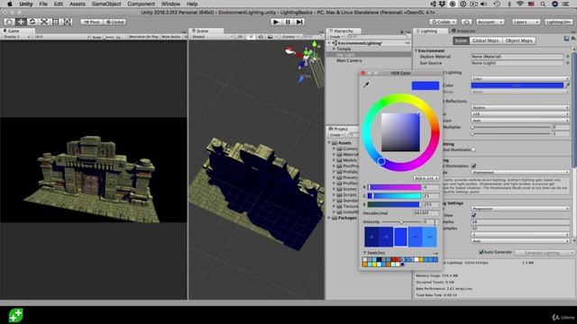Open the RGB 0-255 color mode dropdown
The height and width of the screenshot is (324, 577).
pos(426,178)
